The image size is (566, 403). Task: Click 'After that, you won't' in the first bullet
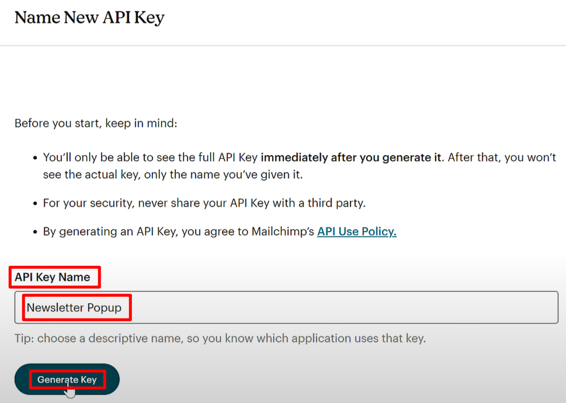(x=502, y=157)
